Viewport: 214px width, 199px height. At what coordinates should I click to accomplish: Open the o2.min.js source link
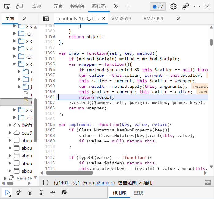[104, 183]
